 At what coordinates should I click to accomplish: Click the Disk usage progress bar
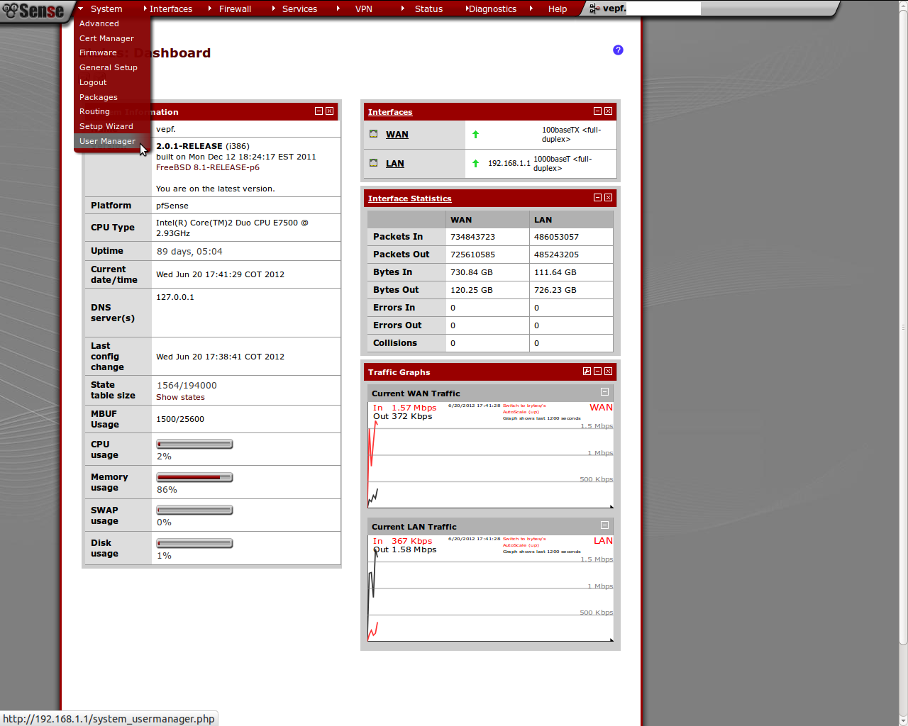(x=194, y=543)
